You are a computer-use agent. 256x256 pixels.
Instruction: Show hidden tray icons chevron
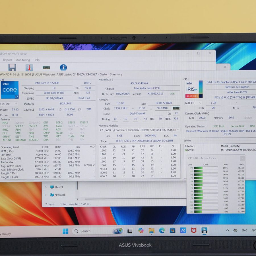pos(228,230)
